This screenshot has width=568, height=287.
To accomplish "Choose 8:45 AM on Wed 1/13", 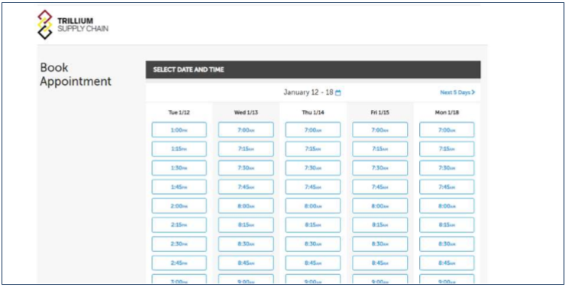I will (246, 263).
